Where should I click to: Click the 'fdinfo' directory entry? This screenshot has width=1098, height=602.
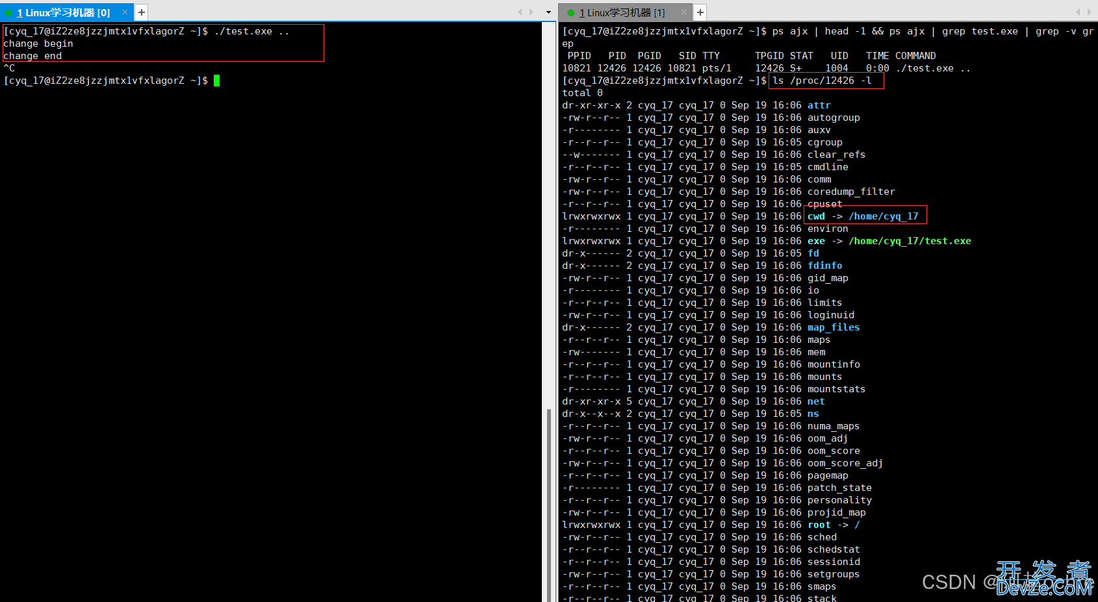click(x=825, y=266)
